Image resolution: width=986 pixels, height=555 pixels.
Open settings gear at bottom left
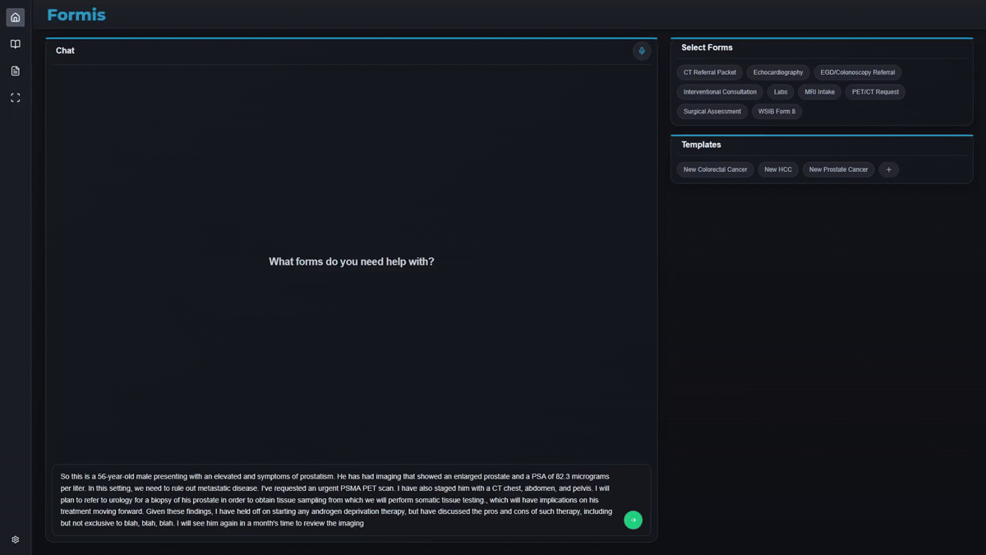pyautogui.click(x=15, y=540)
